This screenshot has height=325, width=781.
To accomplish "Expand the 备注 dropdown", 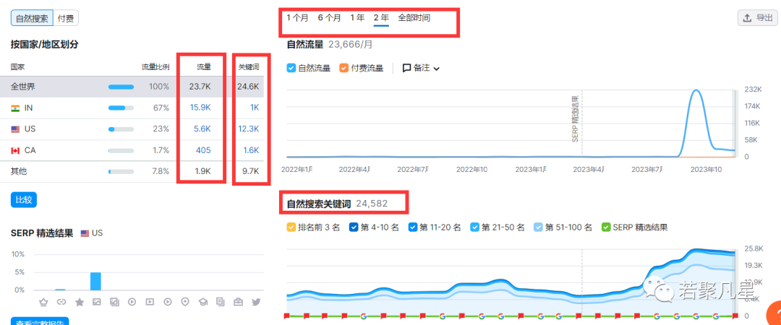I will point(421,68).
